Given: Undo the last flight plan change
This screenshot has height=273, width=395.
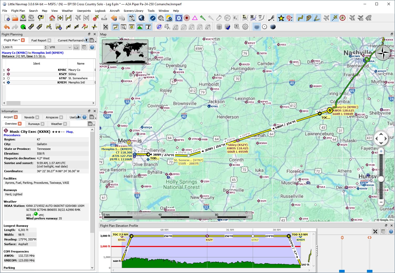Looking at the screenshot, I should (7, 27).
